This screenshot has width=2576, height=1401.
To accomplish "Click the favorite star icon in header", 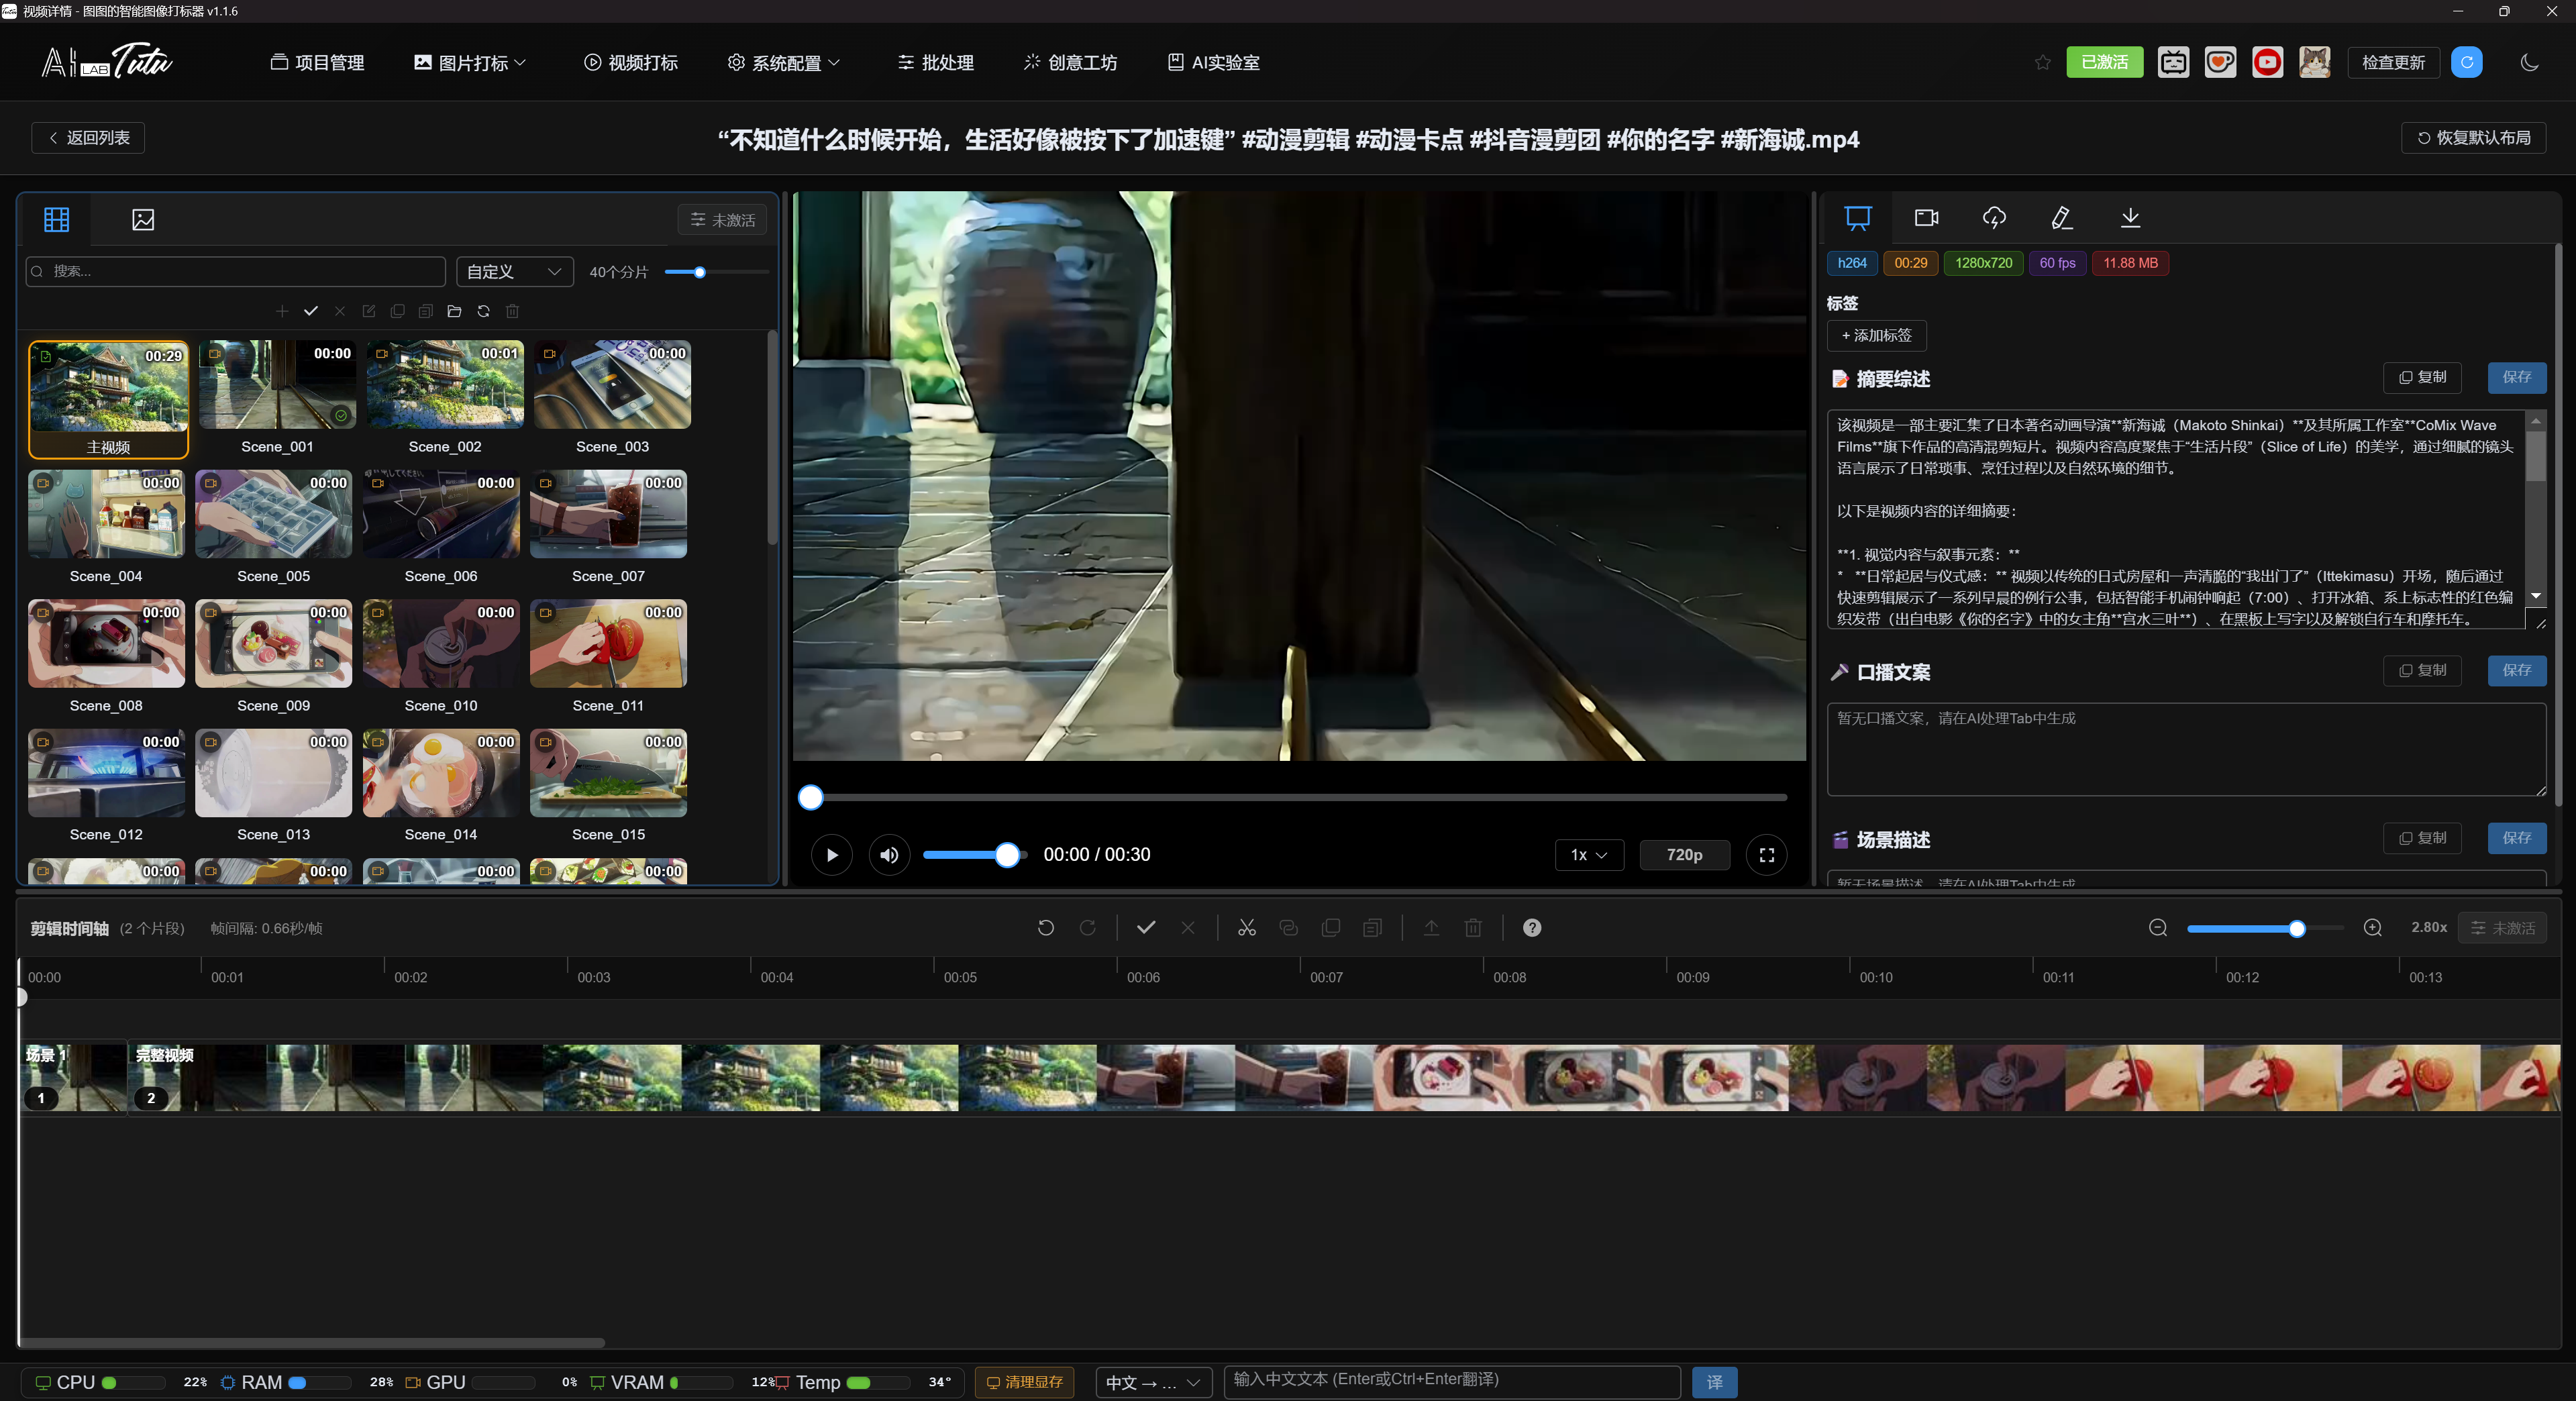I will (2042, 63).
